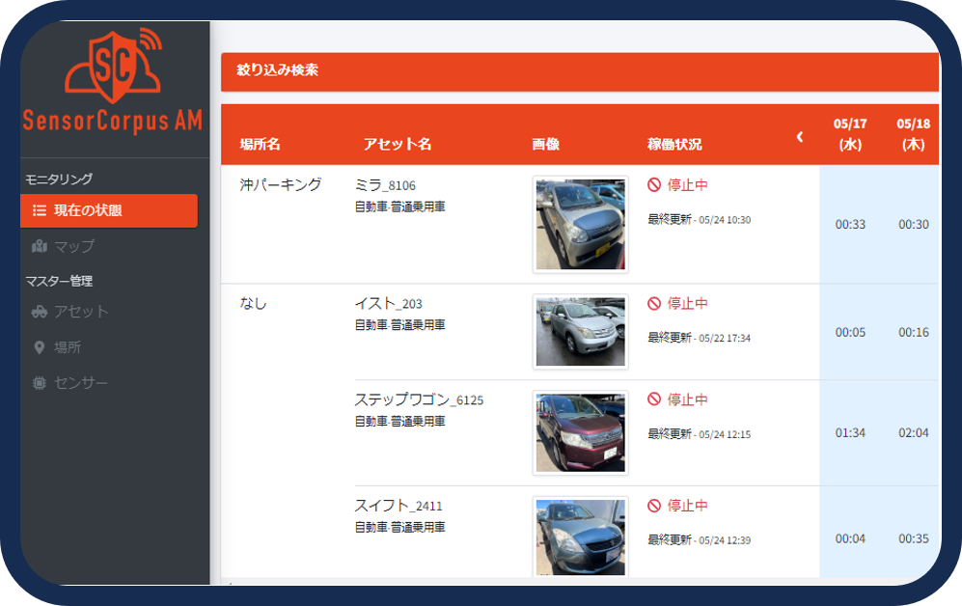Click the car icon beside アセット
This screenshot has width=962, height=606.
point(40,312)
